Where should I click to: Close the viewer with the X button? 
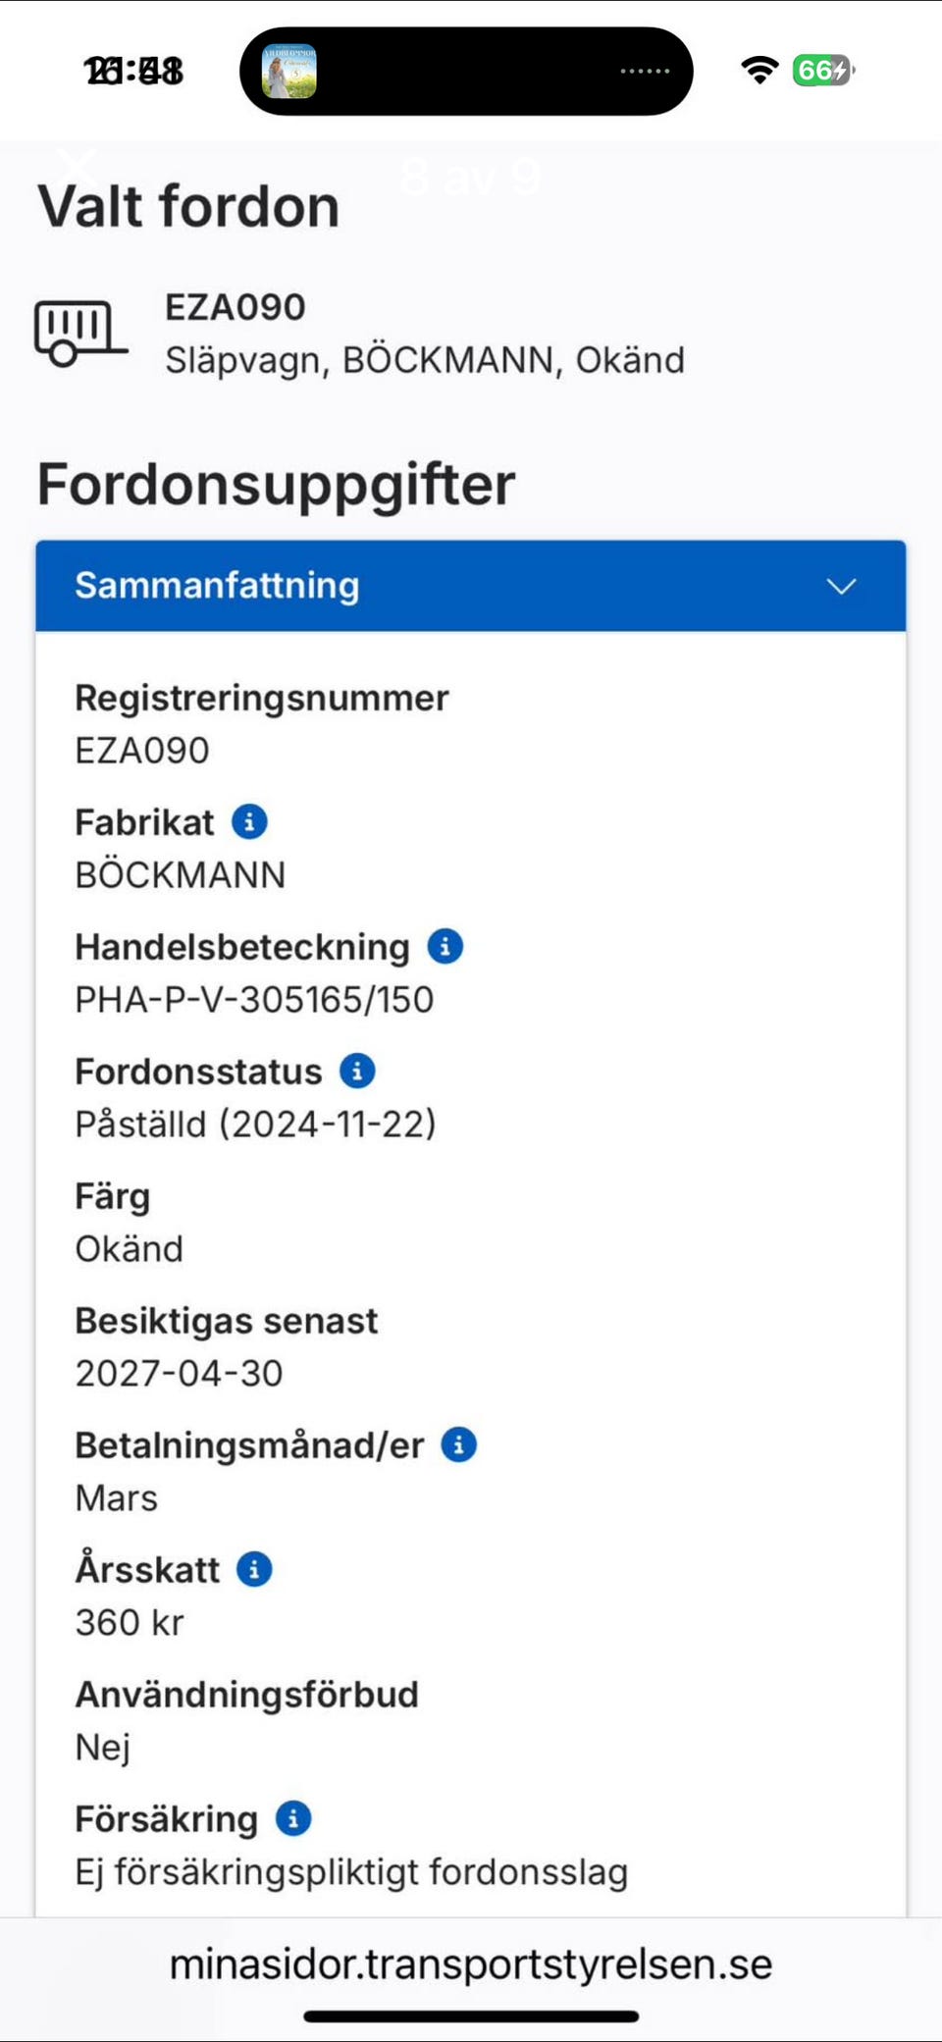(77, 169)
